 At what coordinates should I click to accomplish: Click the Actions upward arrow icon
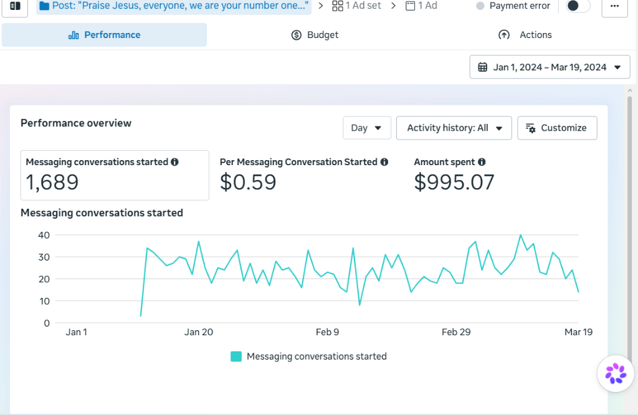click(x=503, y=35)
